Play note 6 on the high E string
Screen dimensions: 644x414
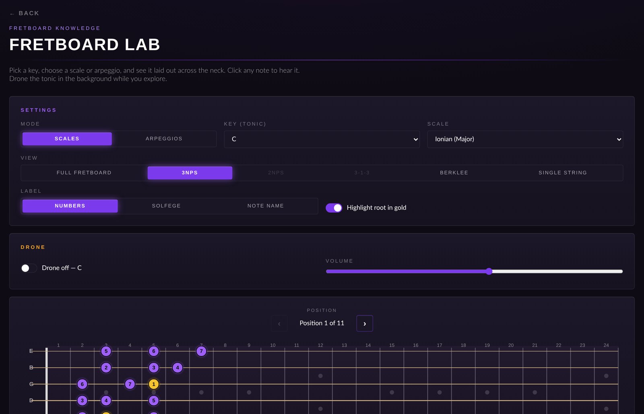tap(154, 351)
